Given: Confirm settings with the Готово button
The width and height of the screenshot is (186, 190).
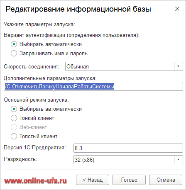Looking at the screenshot, I should coord(129,180).
